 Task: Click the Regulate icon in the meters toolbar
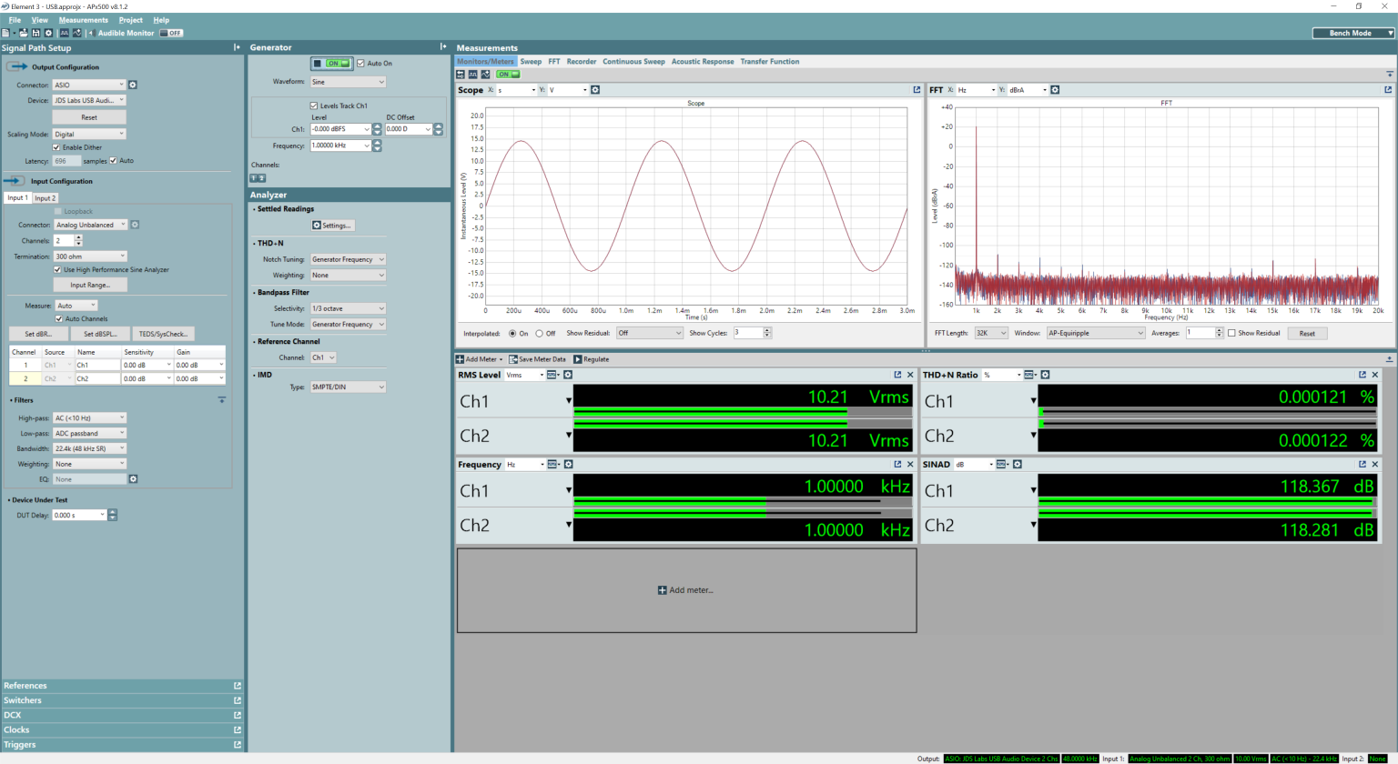577,358
